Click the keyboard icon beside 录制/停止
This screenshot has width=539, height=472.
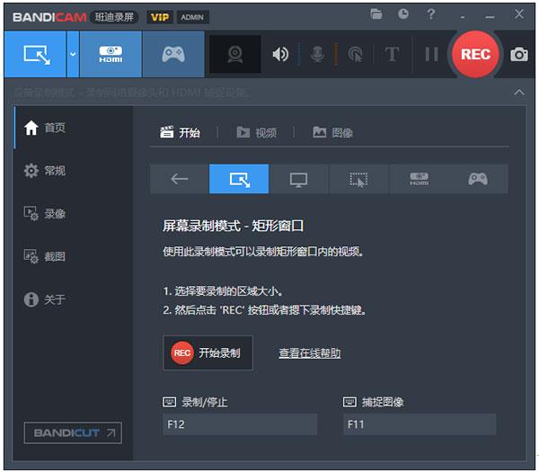(169, 402)
